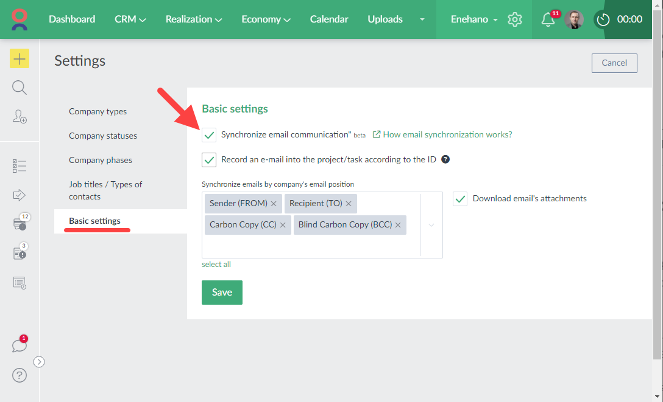Start the 00:00 timer in the header
Viewport: 663px width, 402px height.
(x=603, y=19)
